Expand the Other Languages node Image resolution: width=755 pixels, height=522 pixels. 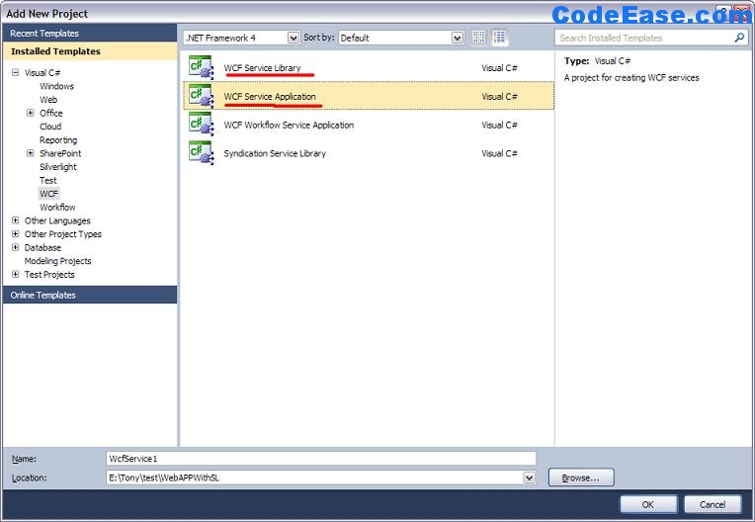(16, 220)
